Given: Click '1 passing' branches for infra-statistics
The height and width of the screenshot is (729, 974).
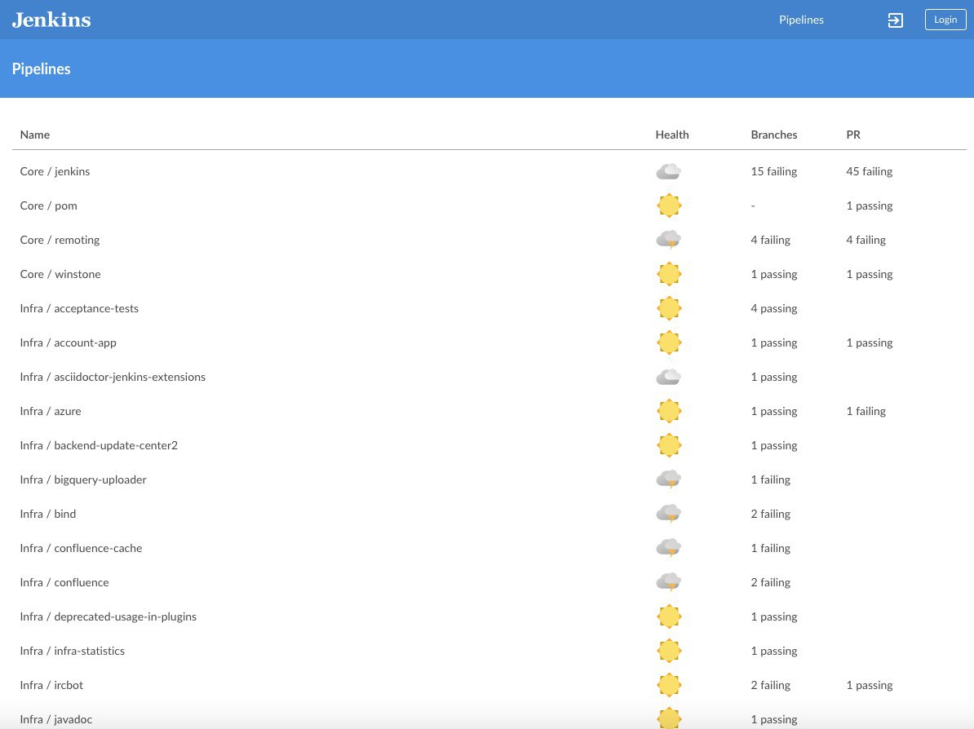Looking at the screenshot, I should (774, 651).
